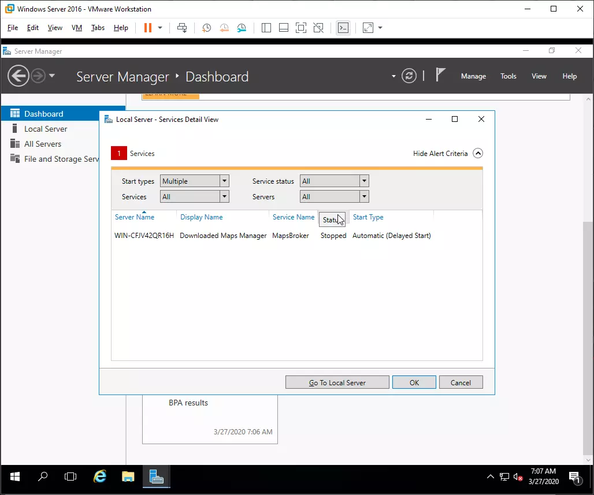594x495 pixels.
Task: Open the Action Center notifications icon
Action: (575, 478)
